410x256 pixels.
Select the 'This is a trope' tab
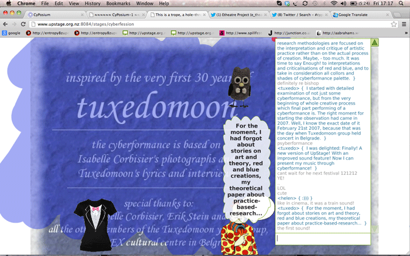[x=177, y=15]
